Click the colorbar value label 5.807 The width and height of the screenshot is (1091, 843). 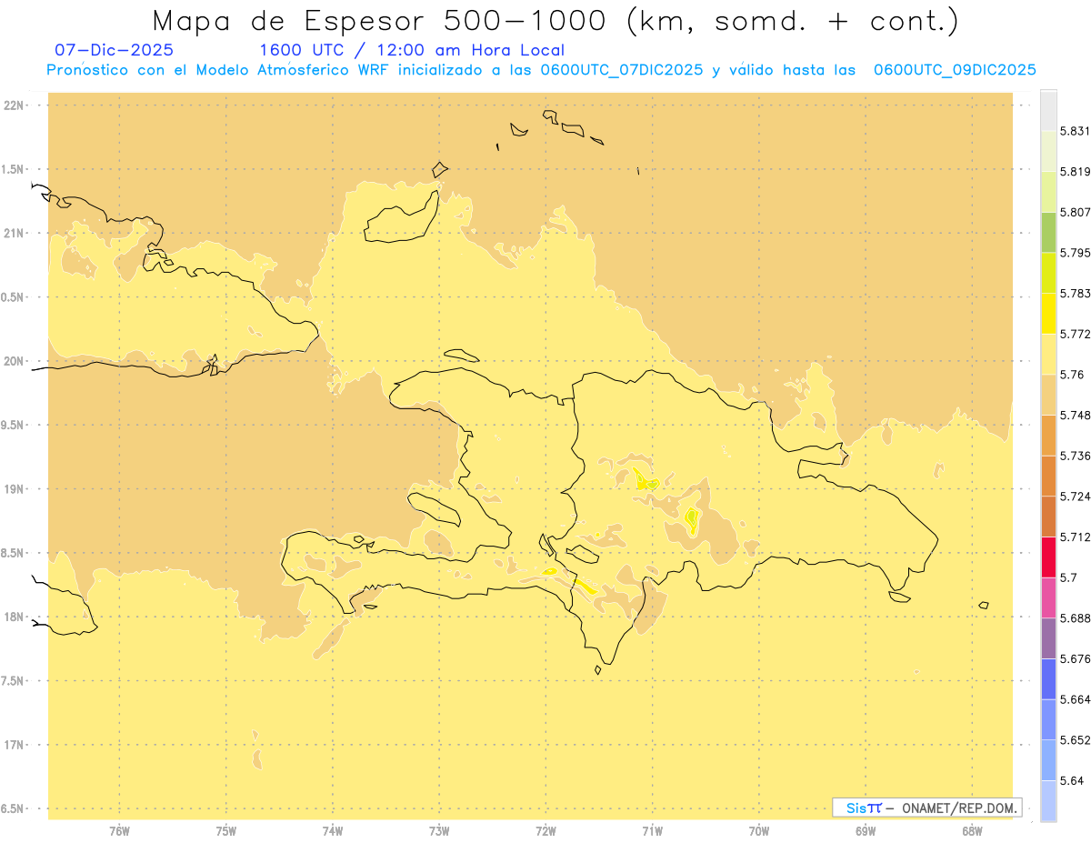[x=1076, y=212]
